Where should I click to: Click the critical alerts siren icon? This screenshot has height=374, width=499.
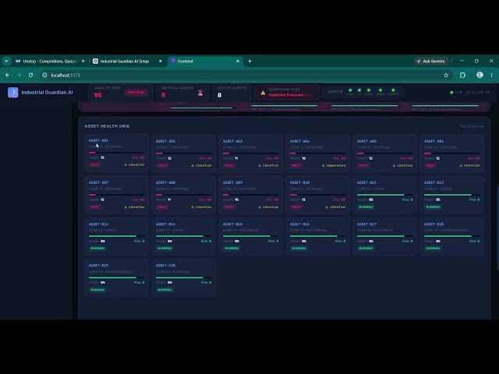point(200,93)
